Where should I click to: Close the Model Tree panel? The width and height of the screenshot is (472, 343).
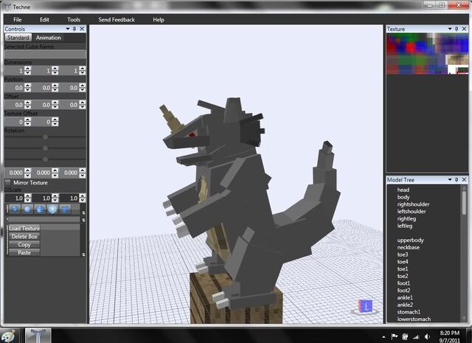(x=464, y=179)
